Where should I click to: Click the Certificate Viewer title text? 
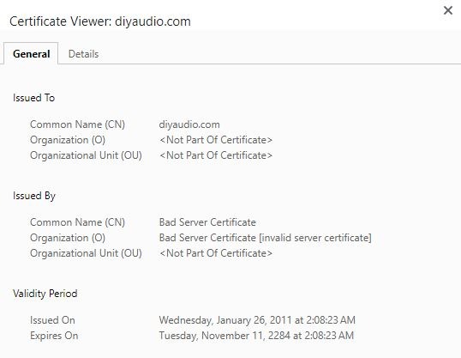coord(100,21)
